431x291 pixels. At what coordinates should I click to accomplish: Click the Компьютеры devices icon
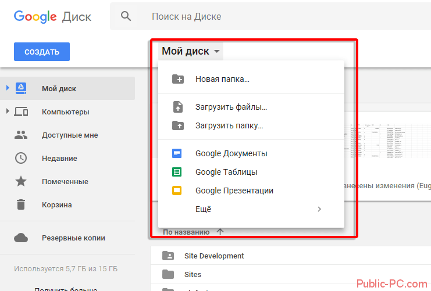[x=21, y=112]
